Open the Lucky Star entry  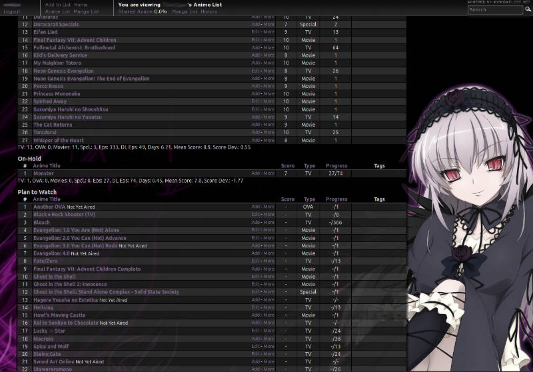(49, 331)
